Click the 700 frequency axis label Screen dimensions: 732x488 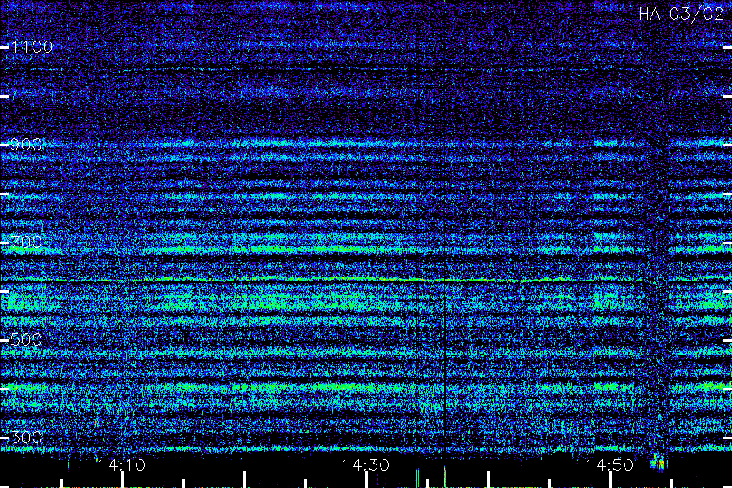click(x=27, y=242)
